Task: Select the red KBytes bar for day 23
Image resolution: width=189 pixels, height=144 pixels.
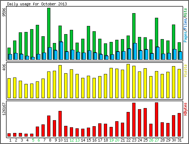Action: (134, 120)
